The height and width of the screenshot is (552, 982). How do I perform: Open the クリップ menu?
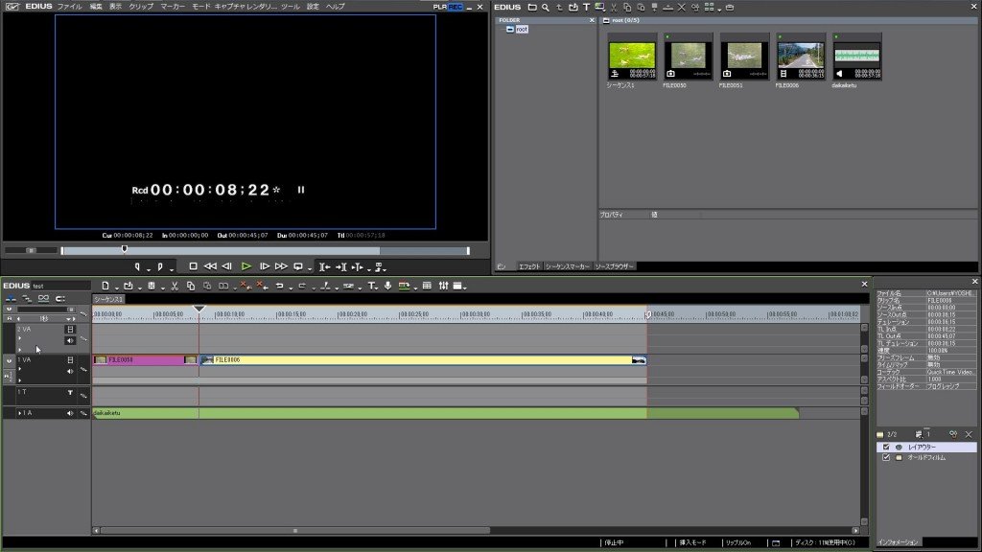click(x=141, y=7)
